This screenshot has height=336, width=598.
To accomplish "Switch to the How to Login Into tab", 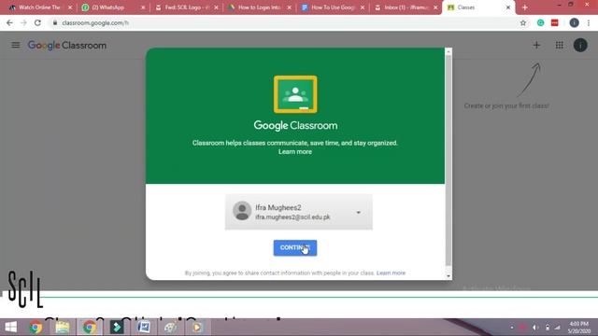I will (260, 7).
